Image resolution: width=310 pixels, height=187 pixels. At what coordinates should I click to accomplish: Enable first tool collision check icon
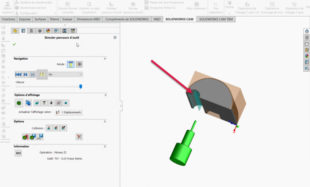49,128
